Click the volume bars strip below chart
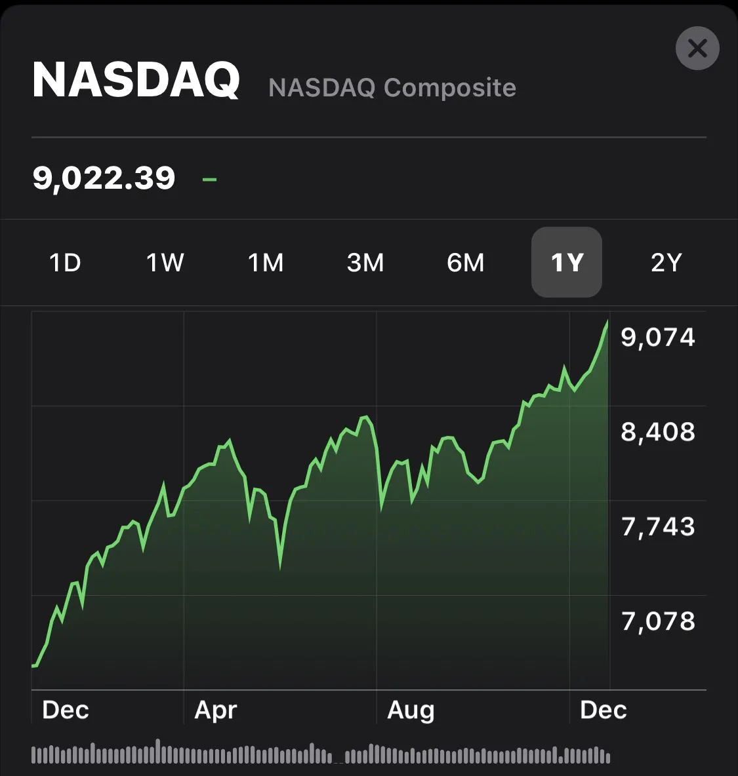 [320, 754]
